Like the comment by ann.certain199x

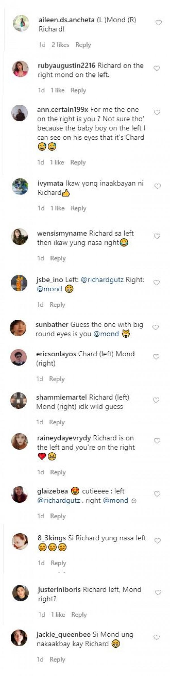[157, 113]
